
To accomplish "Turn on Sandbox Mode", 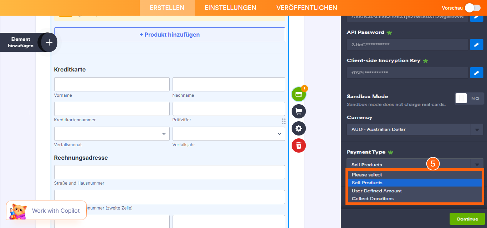I will click(x=461, y=99).
